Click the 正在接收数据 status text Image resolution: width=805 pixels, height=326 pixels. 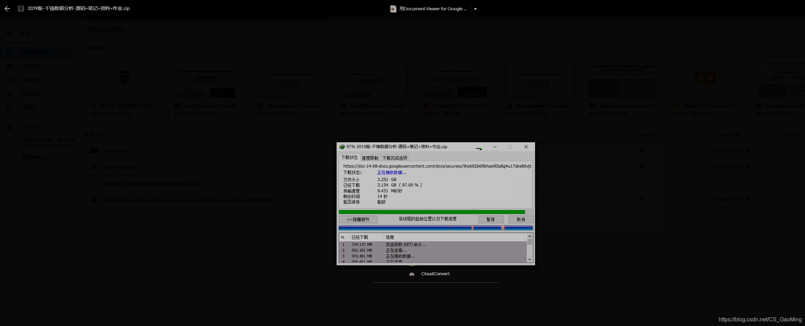[392, 172]
